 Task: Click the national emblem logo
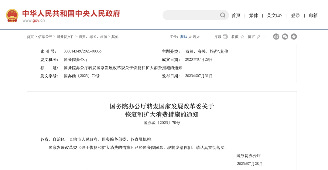12,15
